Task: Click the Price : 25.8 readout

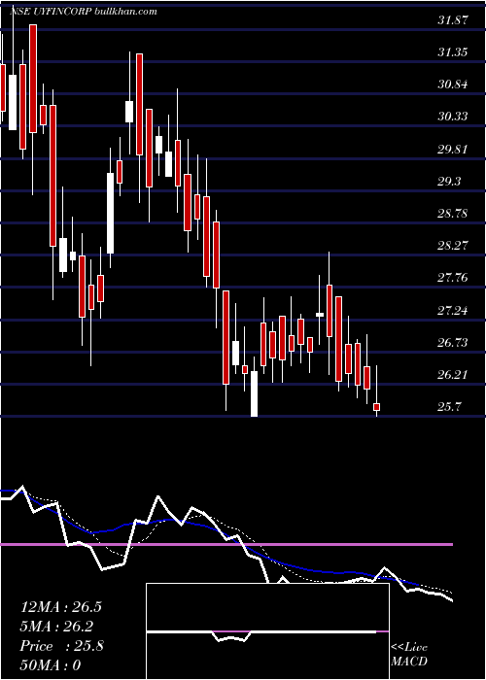Action: 61,646
